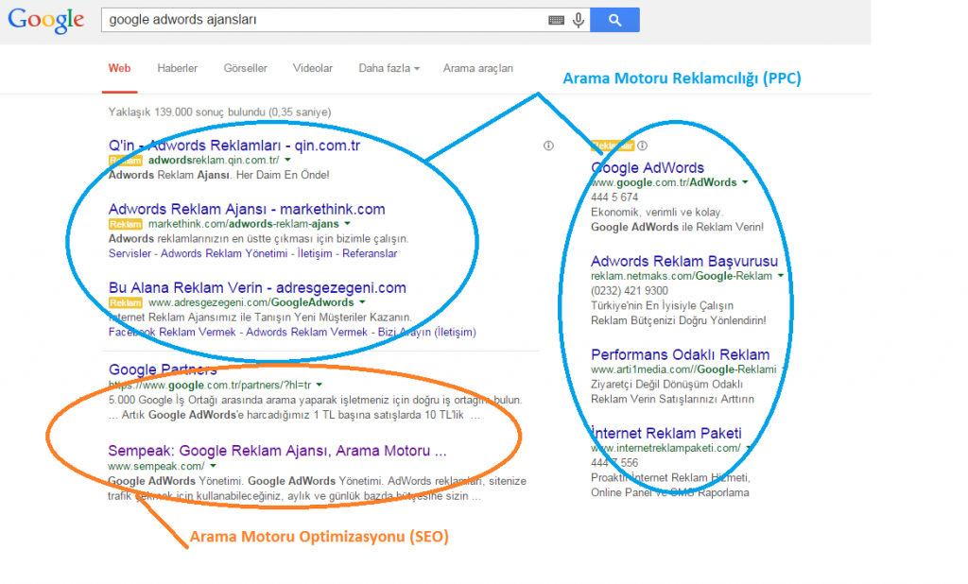Switch to the Görseller tab
The image size is (968, 584).
[x=245, y=68]
